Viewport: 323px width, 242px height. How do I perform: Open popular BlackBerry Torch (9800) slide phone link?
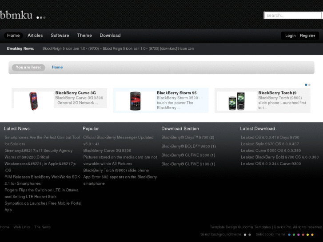pyautogui.click(x=116, y=171)
